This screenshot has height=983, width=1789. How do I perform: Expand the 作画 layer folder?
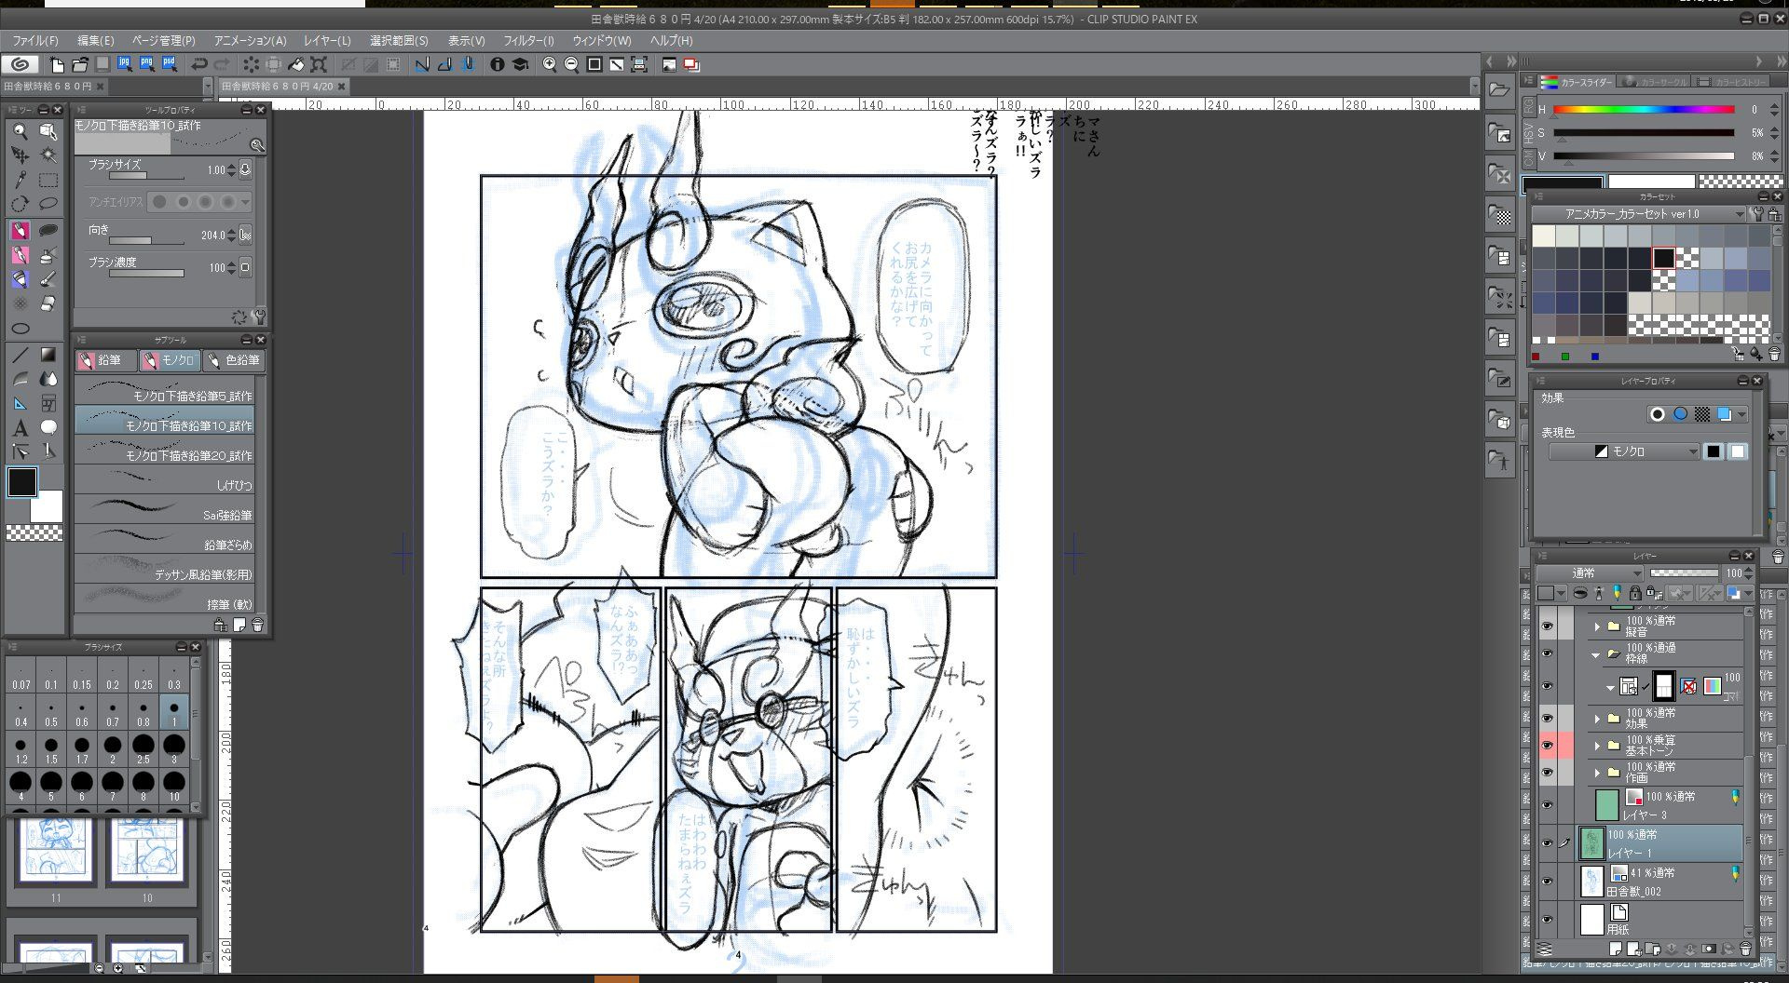tap(1597, 773)
